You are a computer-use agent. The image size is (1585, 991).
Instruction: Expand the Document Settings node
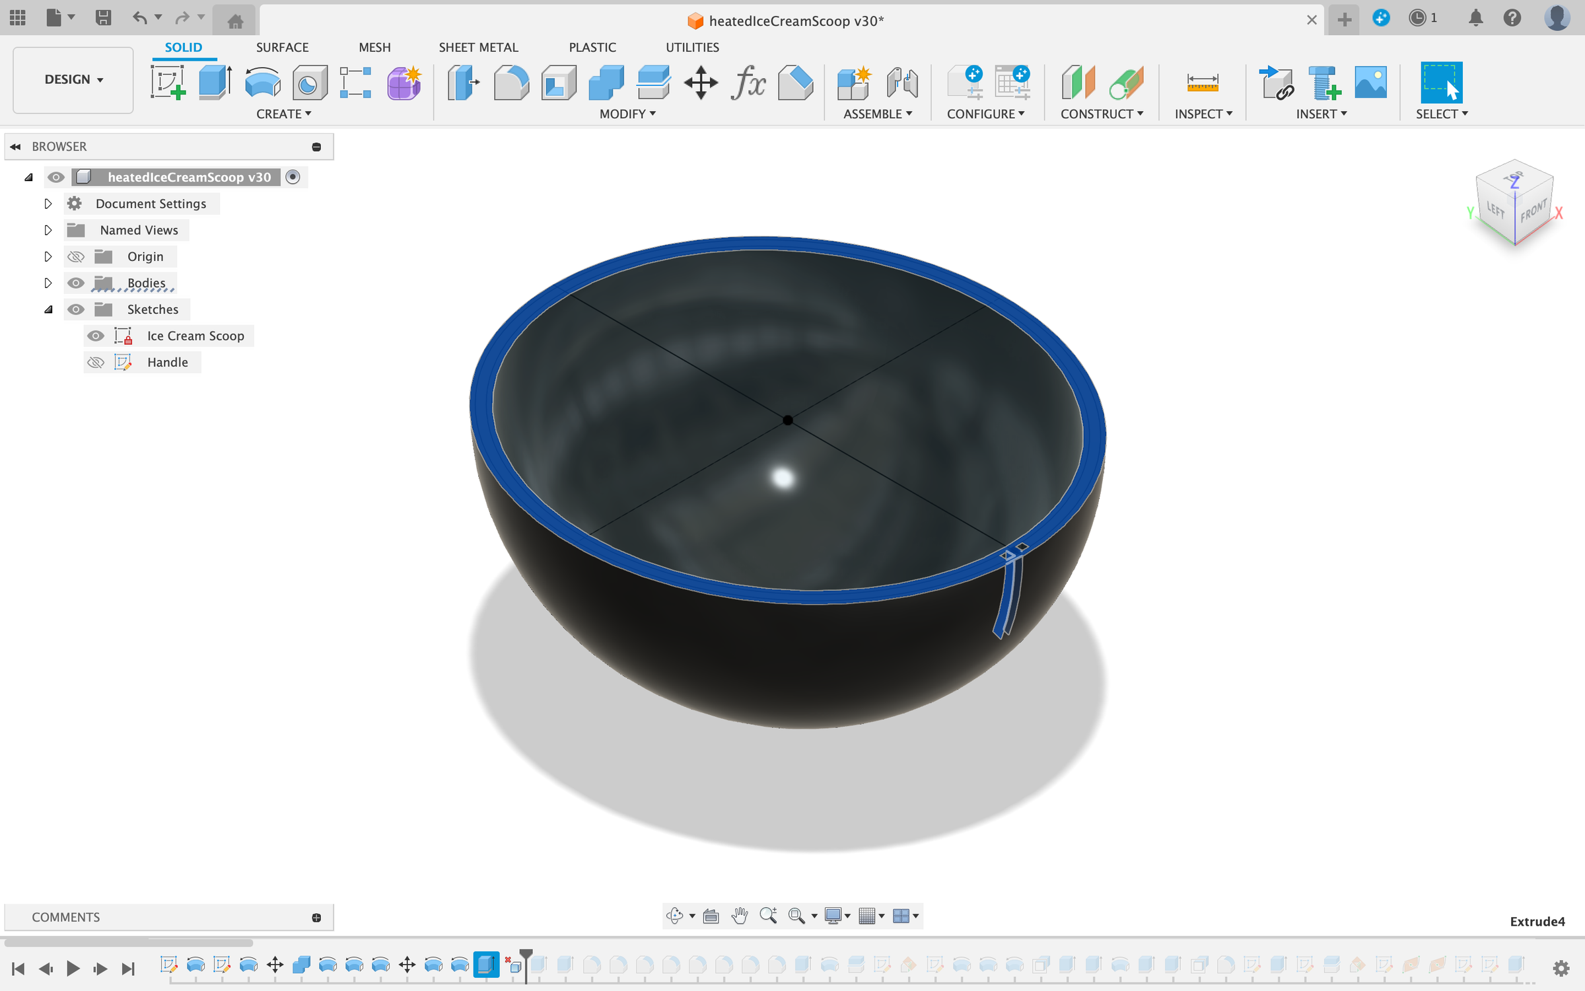tap(48, 203)
